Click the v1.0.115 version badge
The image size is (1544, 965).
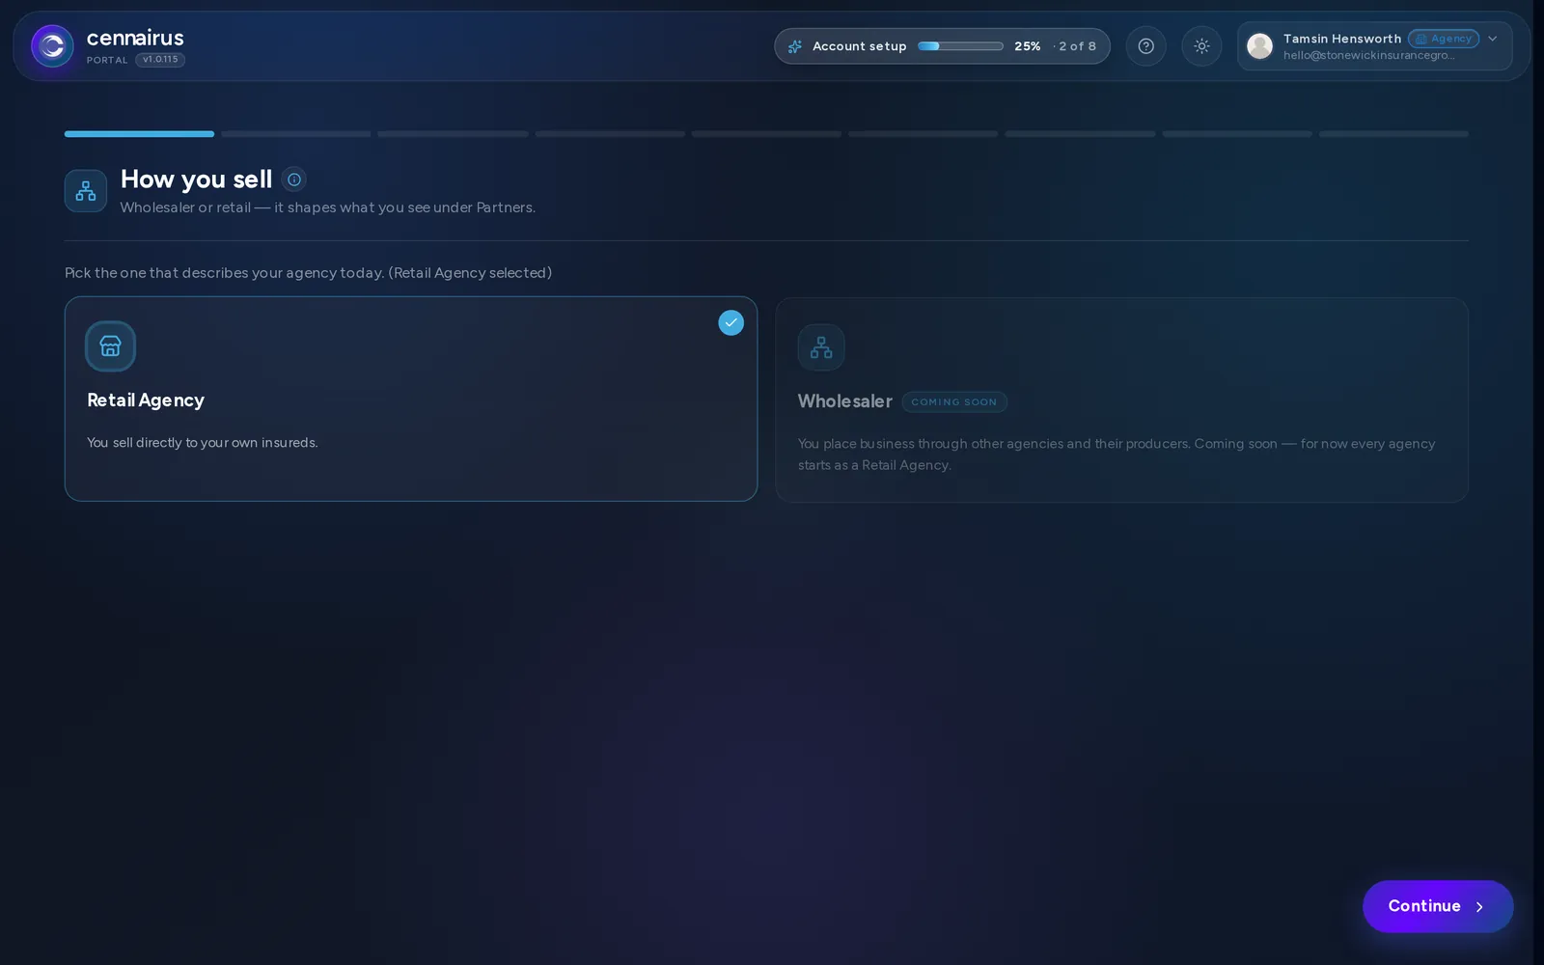(160, 60)
